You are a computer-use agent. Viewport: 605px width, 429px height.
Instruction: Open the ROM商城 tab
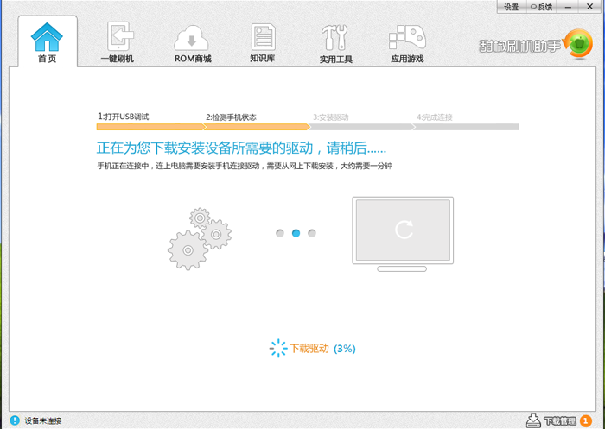(x=193, y=42)
